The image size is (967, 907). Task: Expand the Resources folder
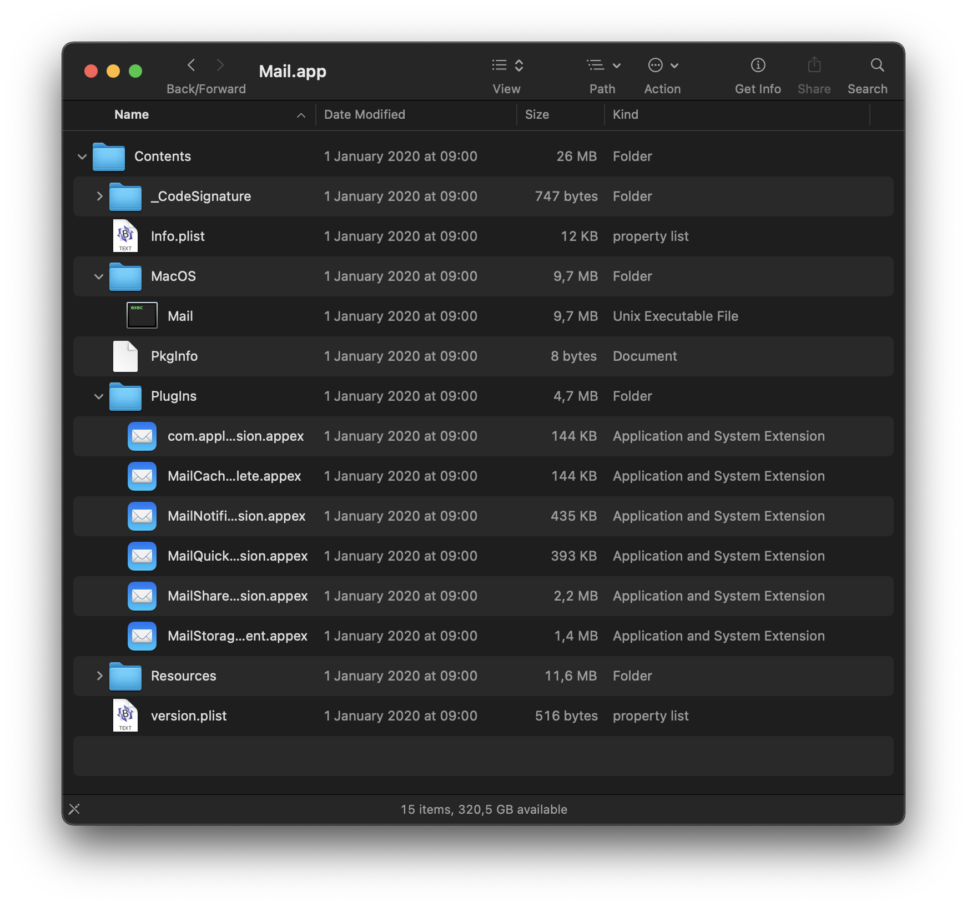pyautogui.click(x=99, y=676)
